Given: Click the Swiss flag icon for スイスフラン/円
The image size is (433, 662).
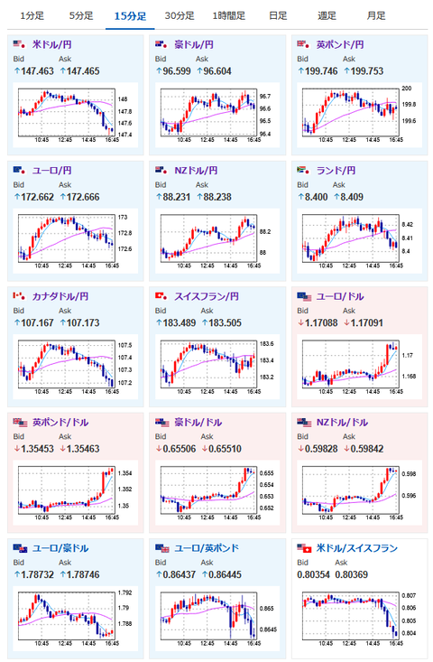Looking at the screenshot, I should coord(161,295).
